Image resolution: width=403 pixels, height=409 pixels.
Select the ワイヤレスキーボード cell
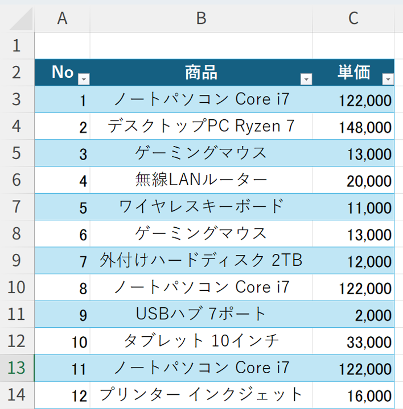pyautogui.click(x=201, y=207)
